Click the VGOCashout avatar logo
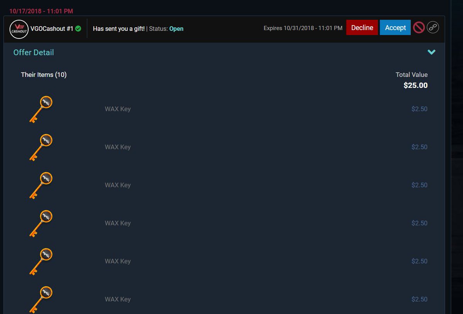463x314 pixels. pyautogui.click(x=19, y=29)
